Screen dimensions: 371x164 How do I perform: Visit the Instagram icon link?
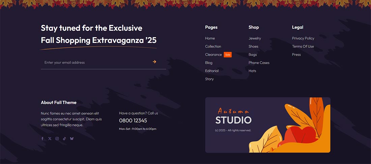(57, 139)
